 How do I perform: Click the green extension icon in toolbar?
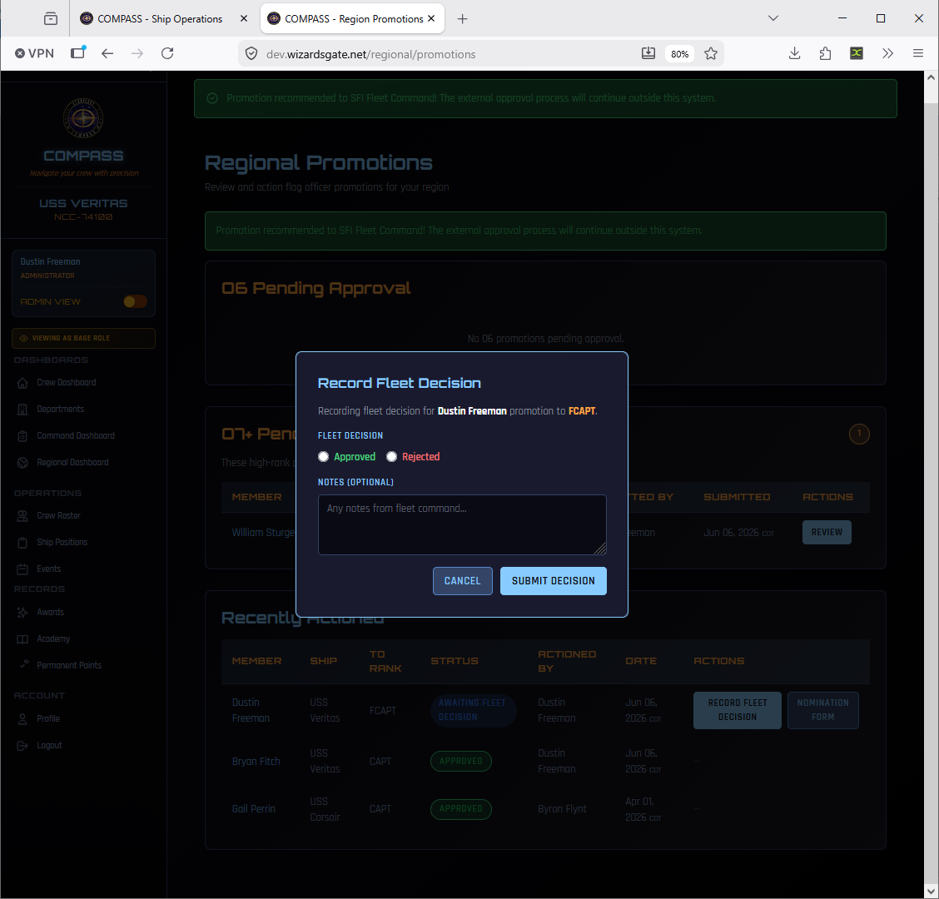tap(857, 53)
